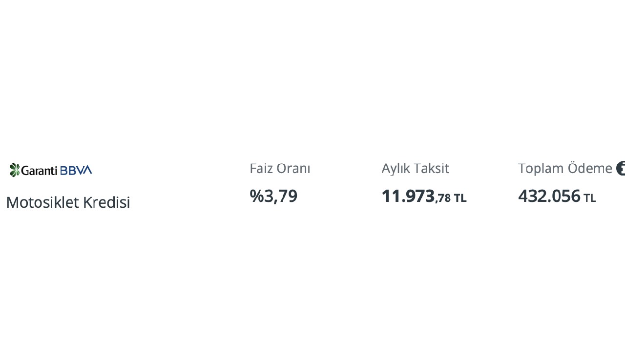The image size is (625, 352).
Task: Click the percent sign before 3,79
Action: pos(257,196)
